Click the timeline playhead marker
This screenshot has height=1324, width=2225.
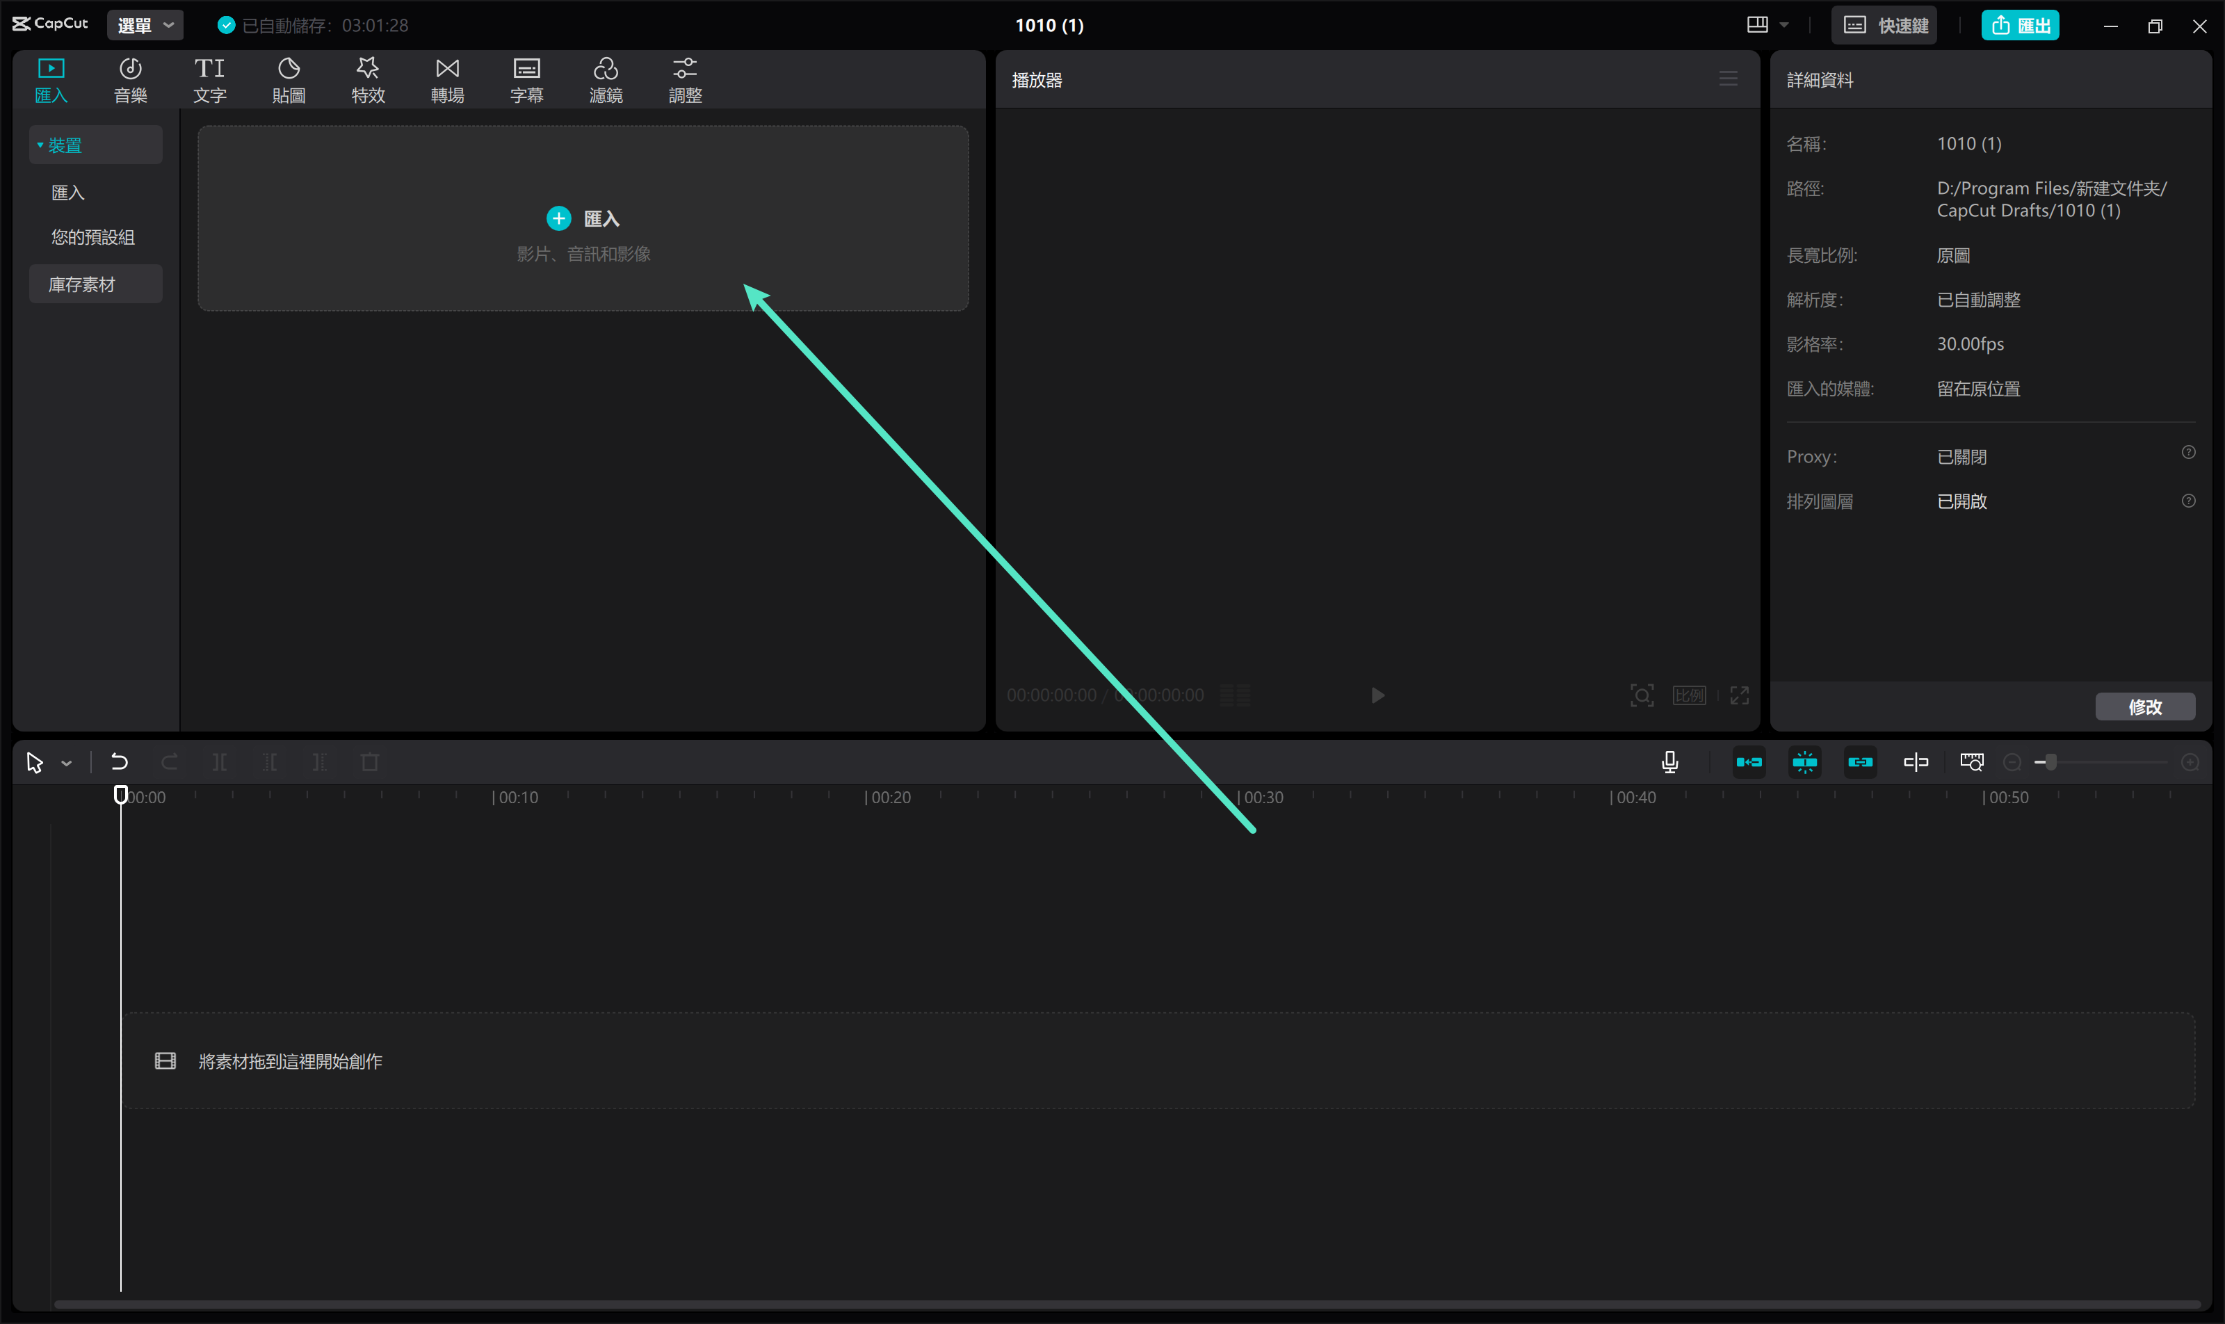pyautogui.click(x=120, y=794)
